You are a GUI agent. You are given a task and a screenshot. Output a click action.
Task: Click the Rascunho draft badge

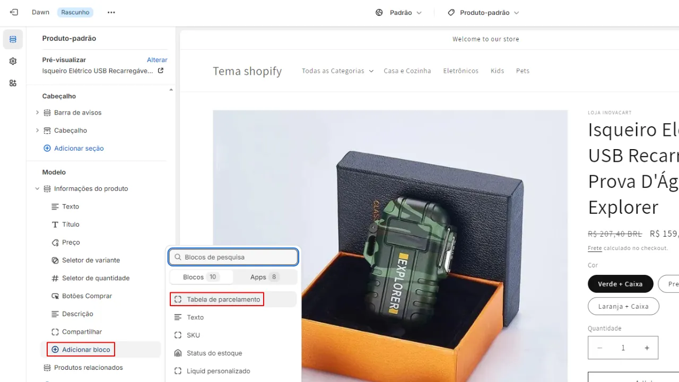[75, 12]
